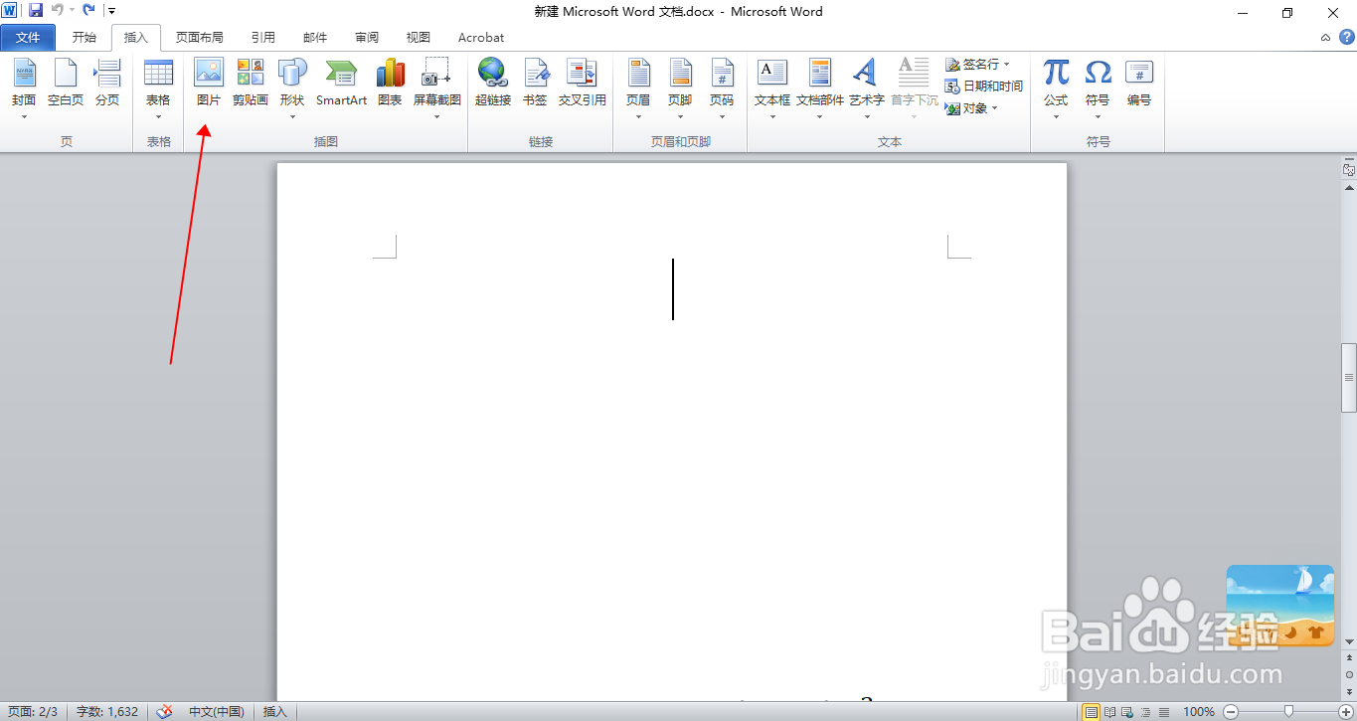This screenshot has width=1357, height=721.
Task: Insert a 分页 page break
Action: pos(107,82)
